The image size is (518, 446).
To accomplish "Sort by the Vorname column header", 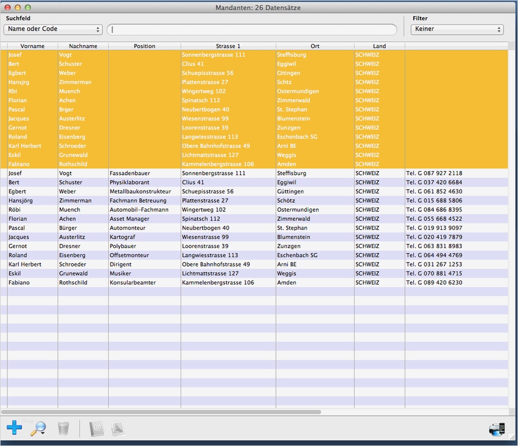I will [x=32, y=46].
